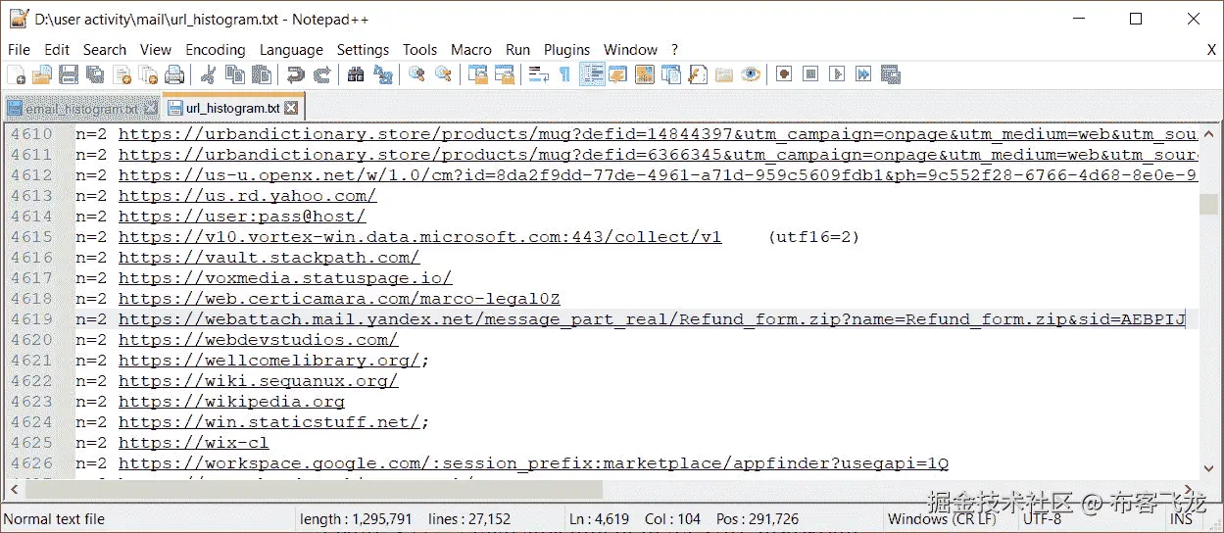This screenshot has height=533, width=1224.
Task: Open the Plugins menu
Action: [566, 49]
